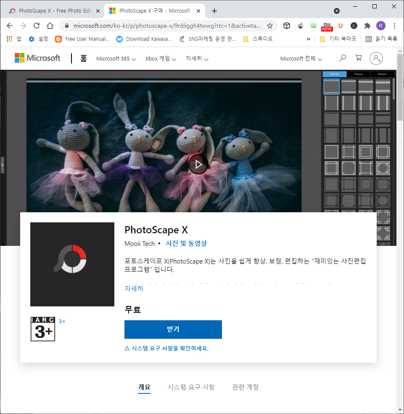Expand the left side panel arrow
This screenshot has height=414, width=404.
click(3, 165)
